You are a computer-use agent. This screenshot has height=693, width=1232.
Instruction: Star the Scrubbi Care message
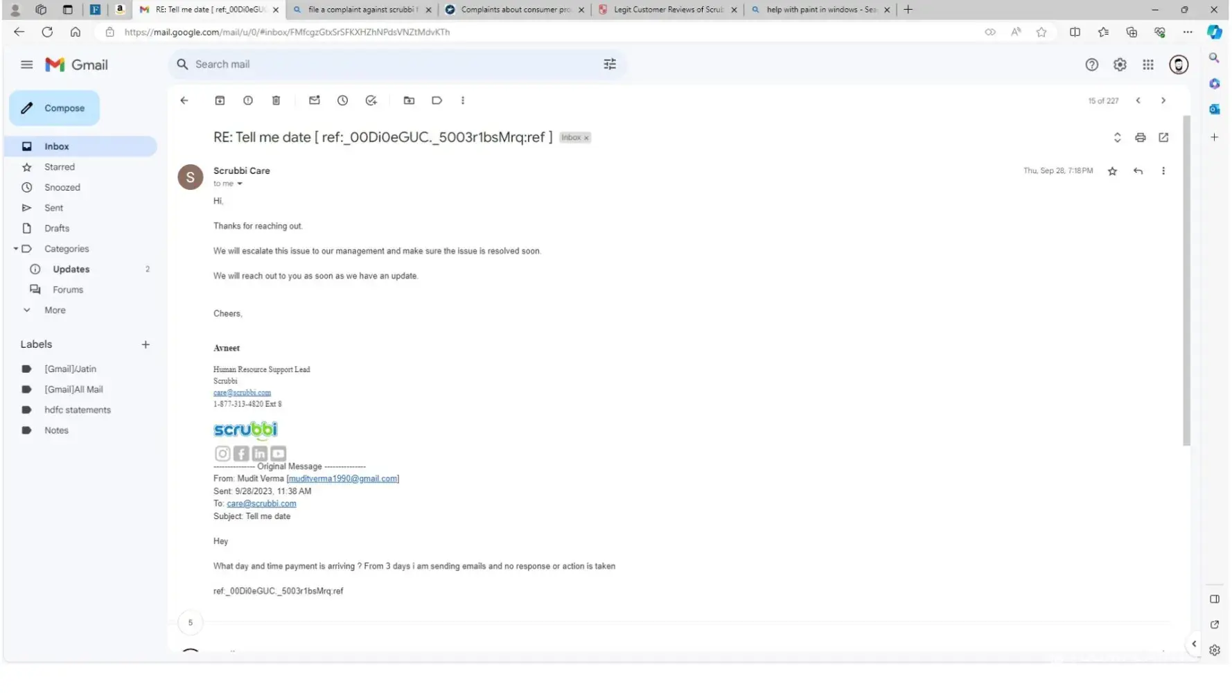click(1112, 171)
